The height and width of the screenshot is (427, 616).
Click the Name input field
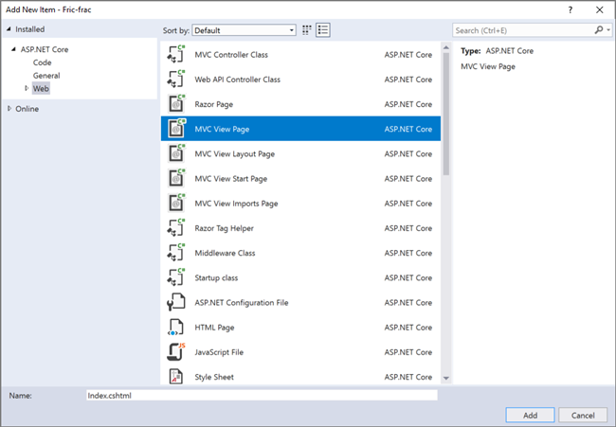coord(262,395)
